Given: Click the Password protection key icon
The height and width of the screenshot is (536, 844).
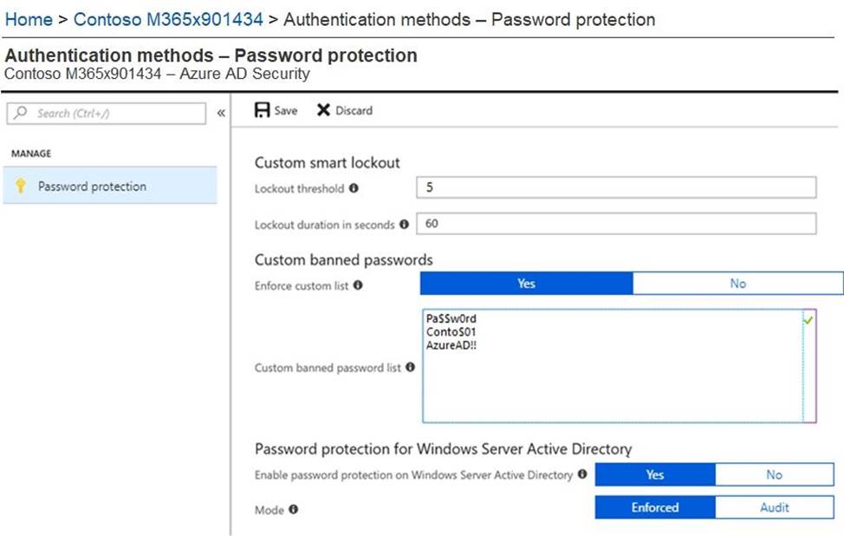Looking at the screenshot, I should click(21, 186).
